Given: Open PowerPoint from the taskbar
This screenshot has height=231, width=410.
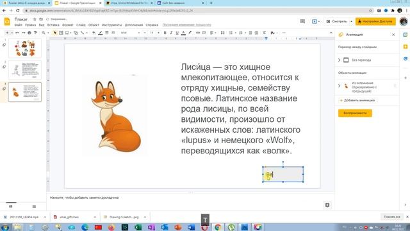Looking at the screenshot, I should pos(178,227).
